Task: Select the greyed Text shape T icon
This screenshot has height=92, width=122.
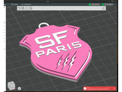Action: tap(81, 8)
